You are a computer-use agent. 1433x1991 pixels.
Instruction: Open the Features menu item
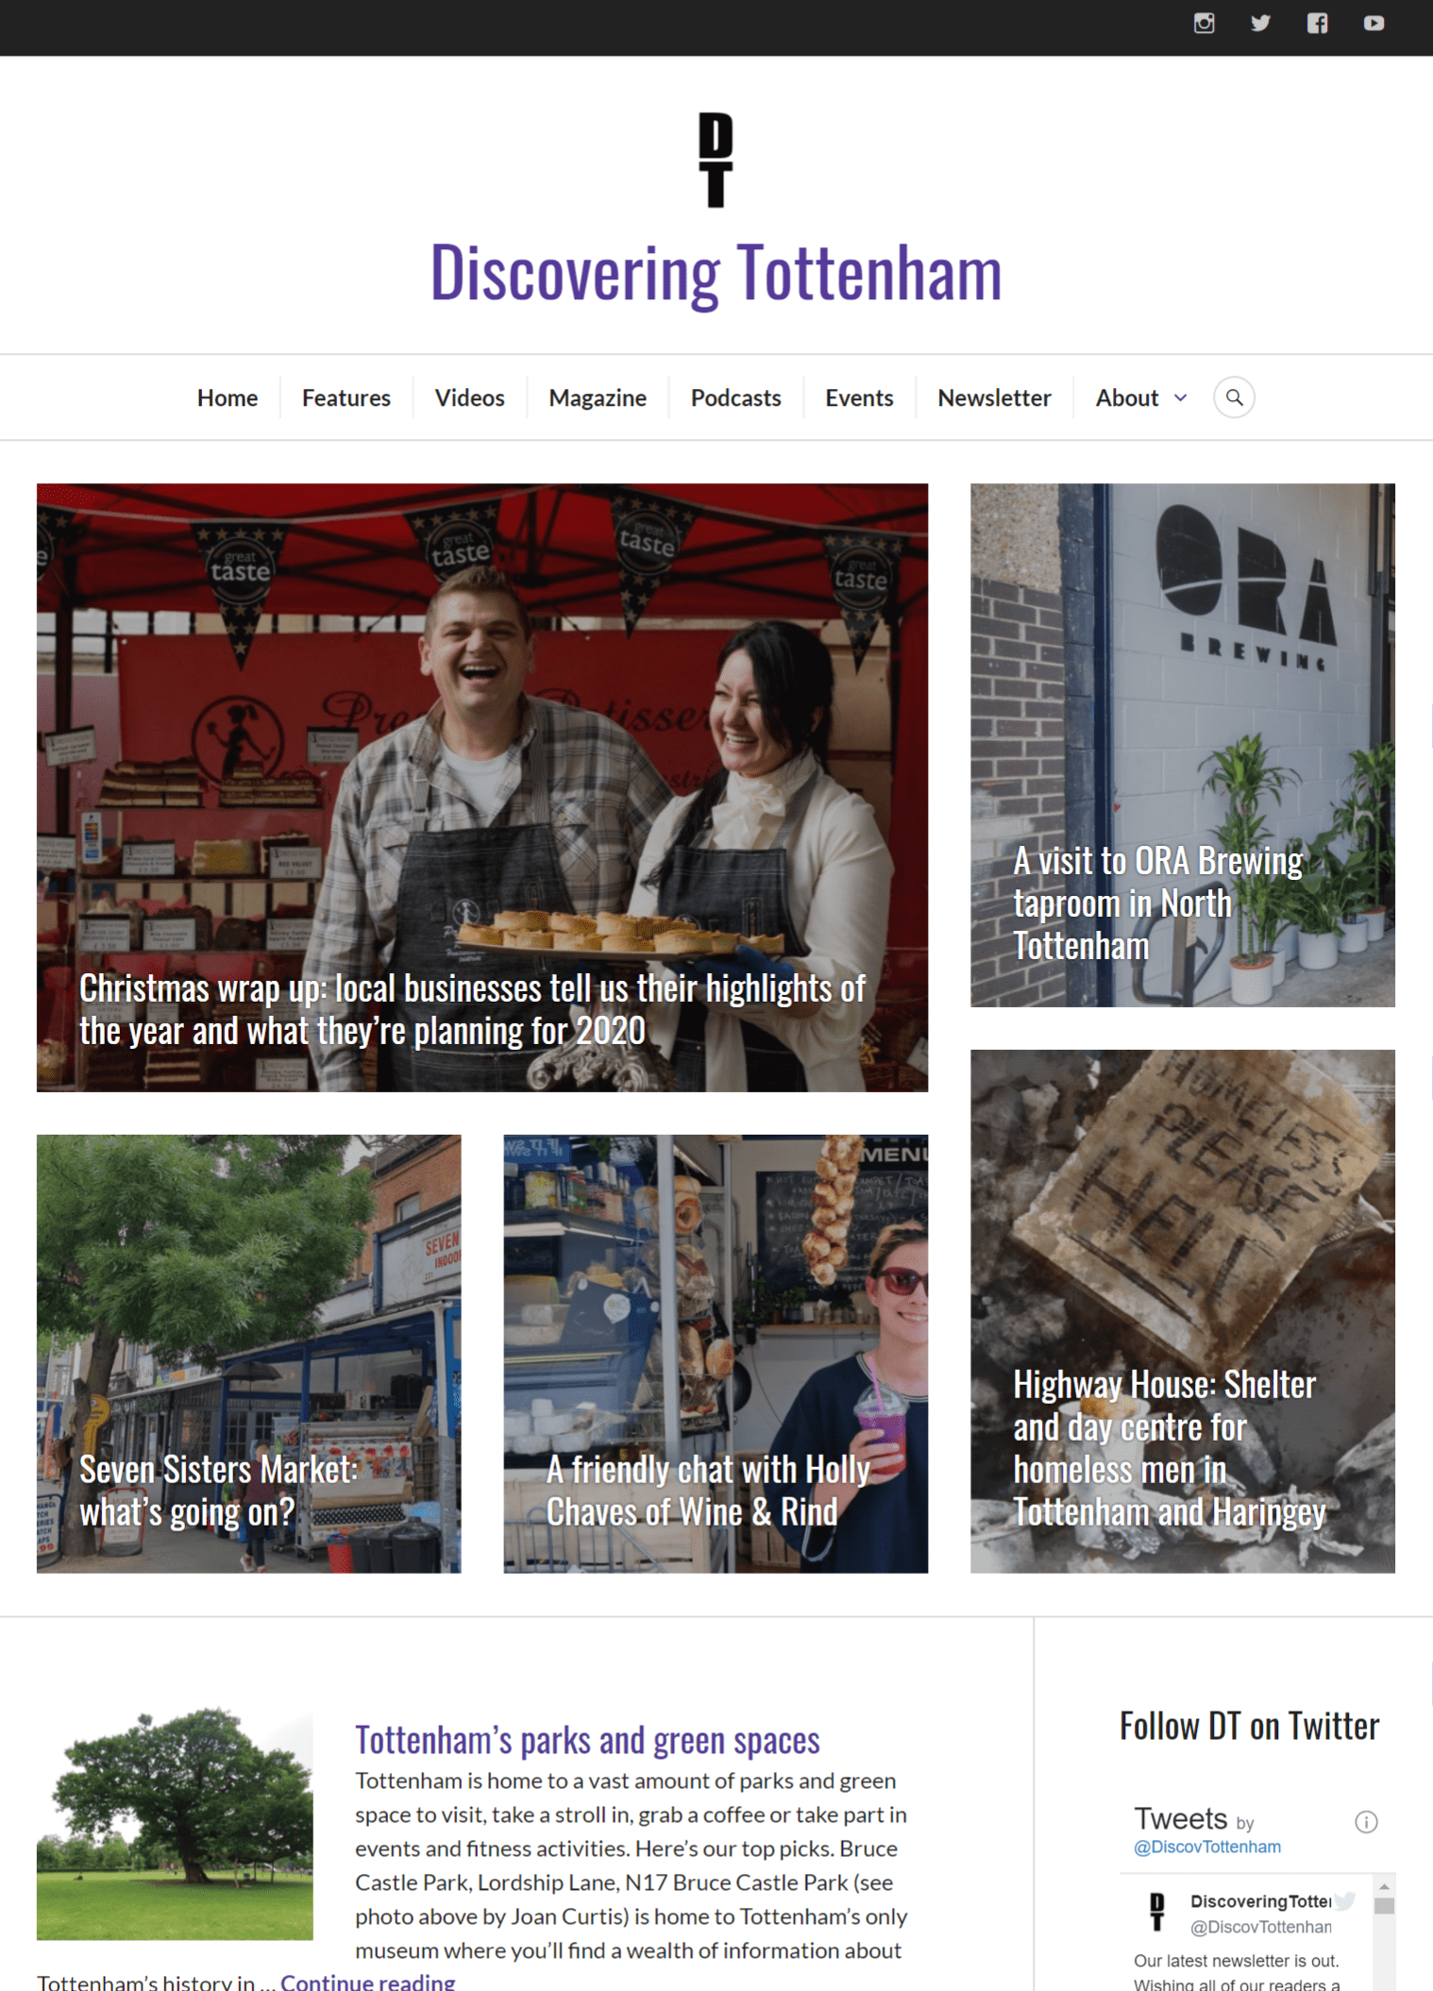click(346, 398)
